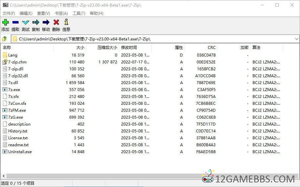Click the size value 60 852
300x187 pixels.
(x=78, y=131)
